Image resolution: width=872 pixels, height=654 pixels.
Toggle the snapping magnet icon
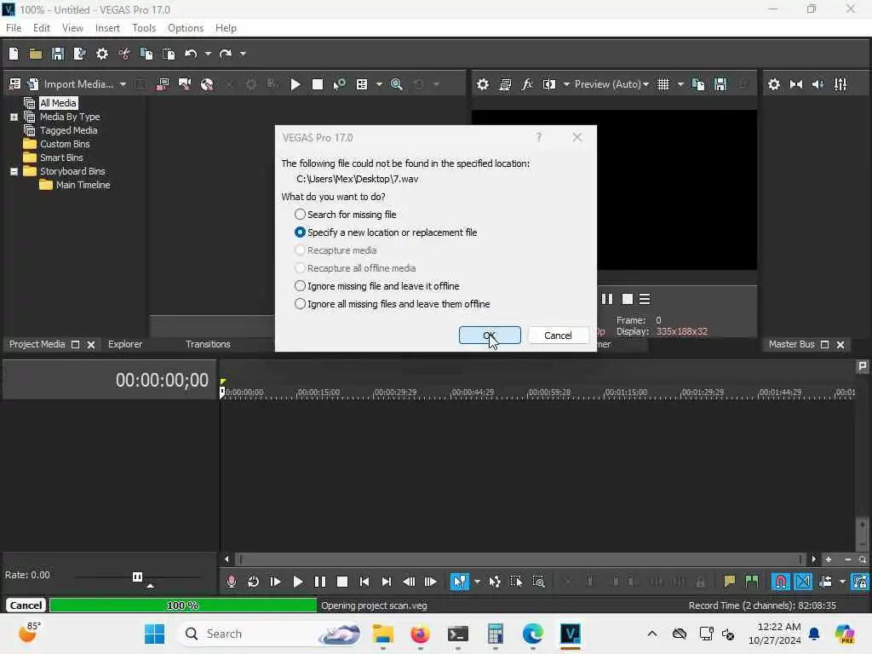click(781, 582)
